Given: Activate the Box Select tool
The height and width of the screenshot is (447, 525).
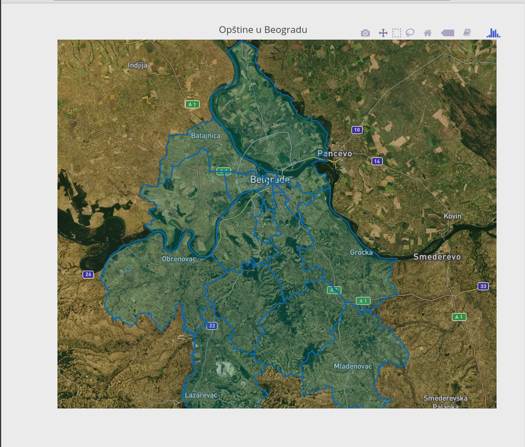Looking at the screenshot, I should click(x=397, y=33).
